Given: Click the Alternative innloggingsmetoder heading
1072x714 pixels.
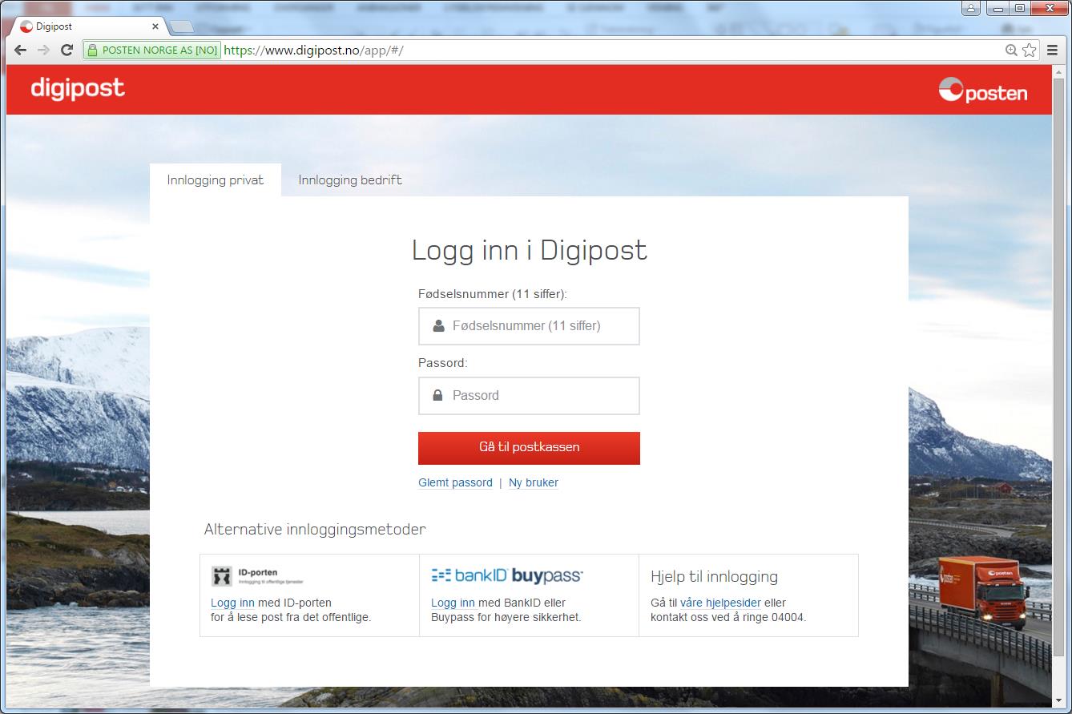Looking at the screenshot, I should [315, 529].
